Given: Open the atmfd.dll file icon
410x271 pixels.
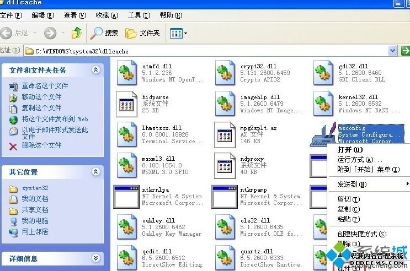Looking at the screenshot, I should pyautogui.click(x=127, y=73).
